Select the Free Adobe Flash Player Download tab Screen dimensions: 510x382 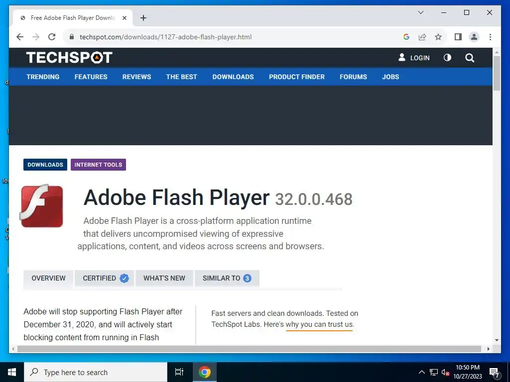pos(73,18)
